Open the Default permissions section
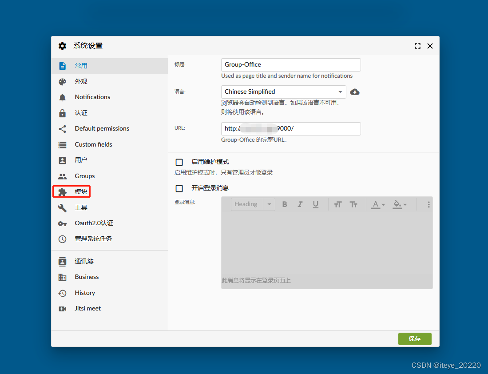 pyautogui.click(x=110, y=129)
